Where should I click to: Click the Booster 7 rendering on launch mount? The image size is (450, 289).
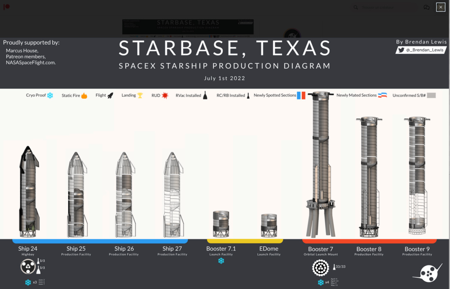320,164
